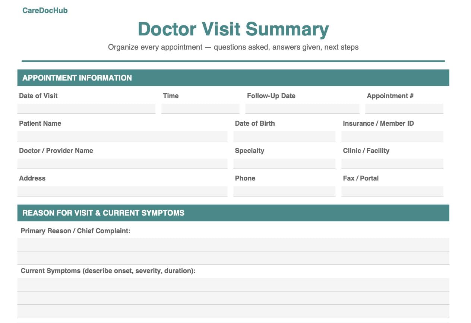Click the 'Appointment #' label

pos(391,96)
